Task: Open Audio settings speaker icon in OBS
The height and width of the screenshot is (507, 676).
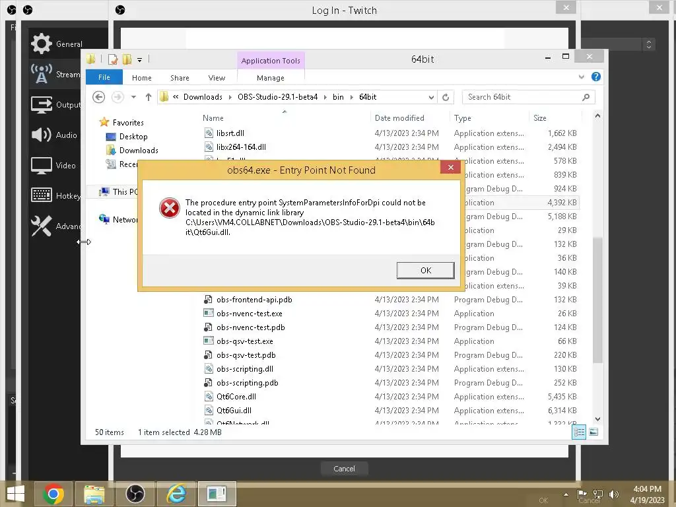Action: 42,135
